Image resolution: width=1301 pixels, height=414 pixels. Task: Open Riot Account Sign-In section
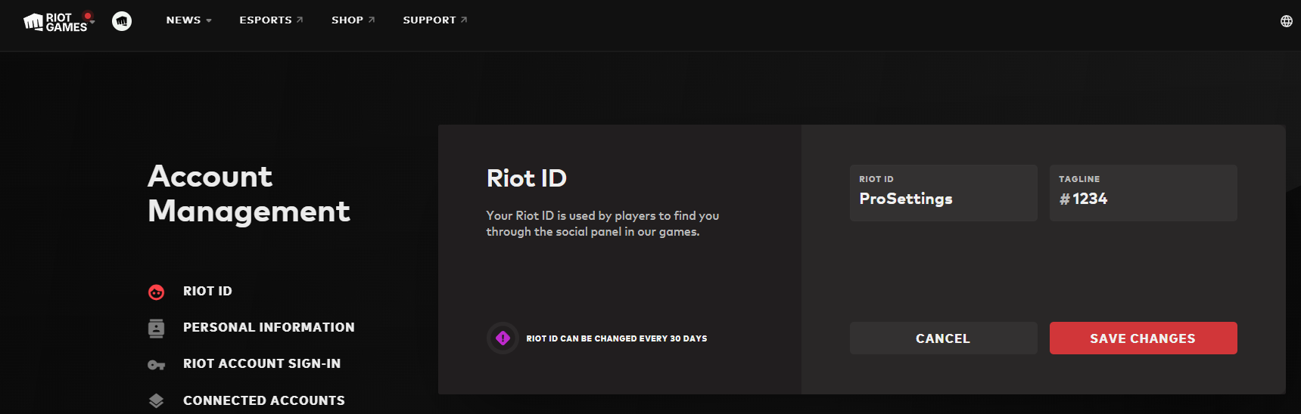click(262, 364)
